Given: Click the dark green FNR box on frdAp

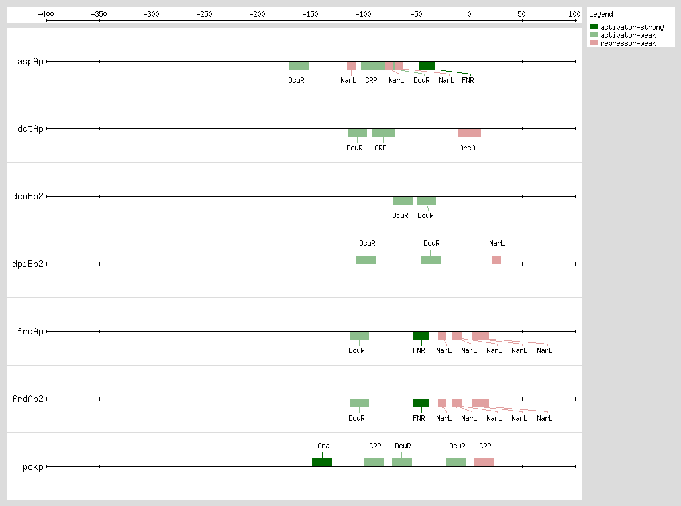Looking at the screenshot, I should [421, 336].
